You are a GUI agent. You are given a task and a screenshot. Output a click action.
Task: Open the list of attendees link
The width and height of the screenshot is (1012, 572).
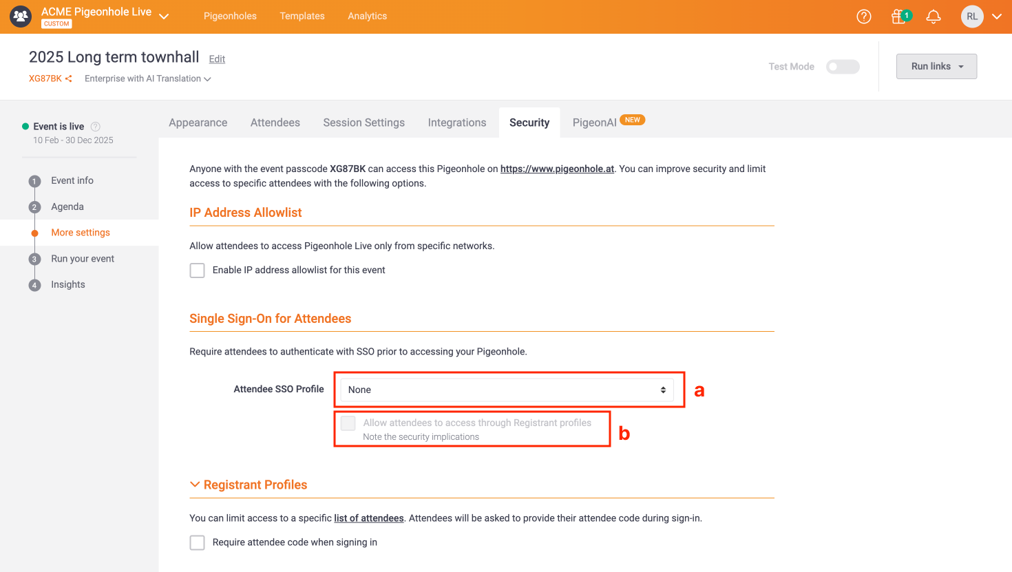pos(369,518)
